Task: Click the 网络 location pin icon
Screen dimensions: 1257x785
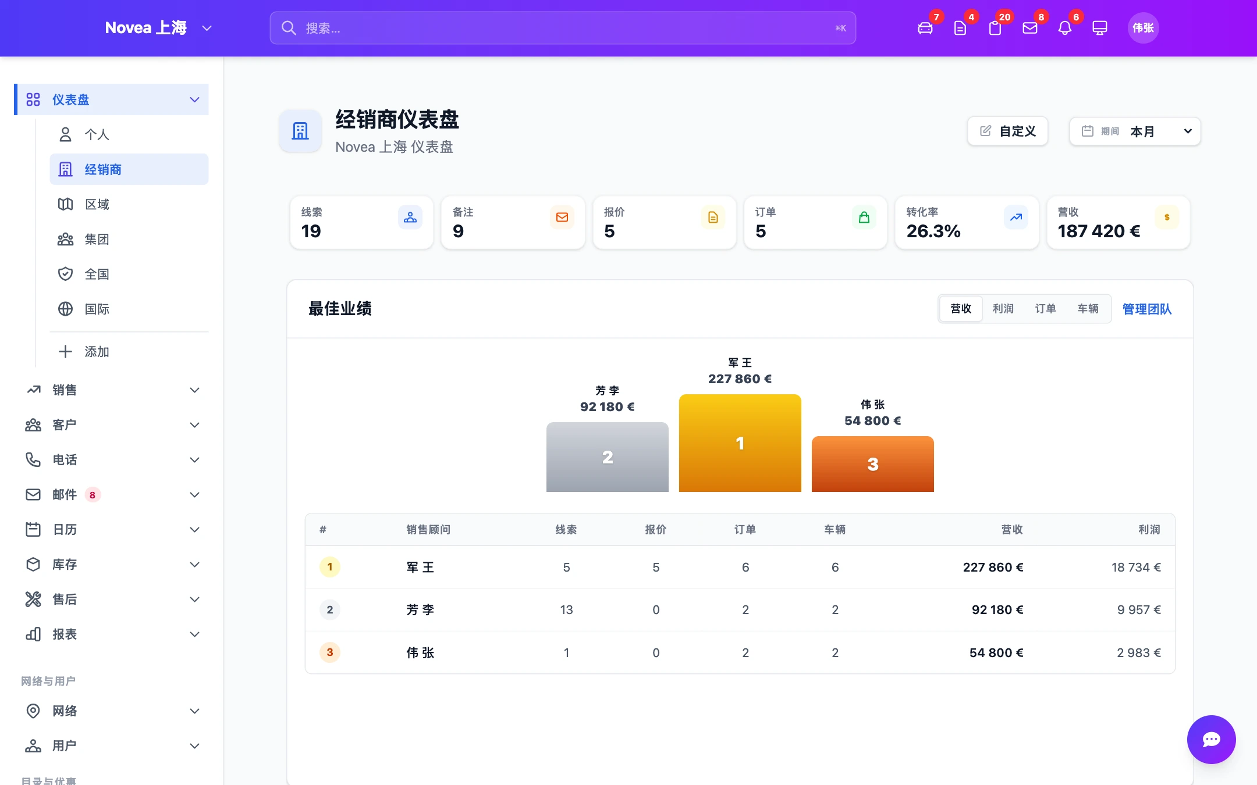Action: (x=33, y=711)
